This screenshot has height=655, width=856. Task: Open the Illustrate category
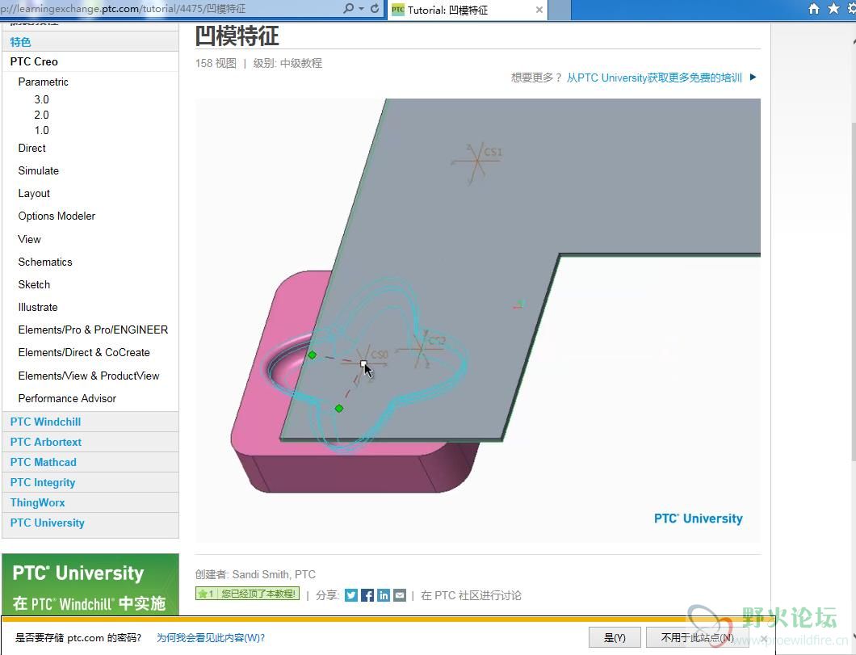pos(38,307)
